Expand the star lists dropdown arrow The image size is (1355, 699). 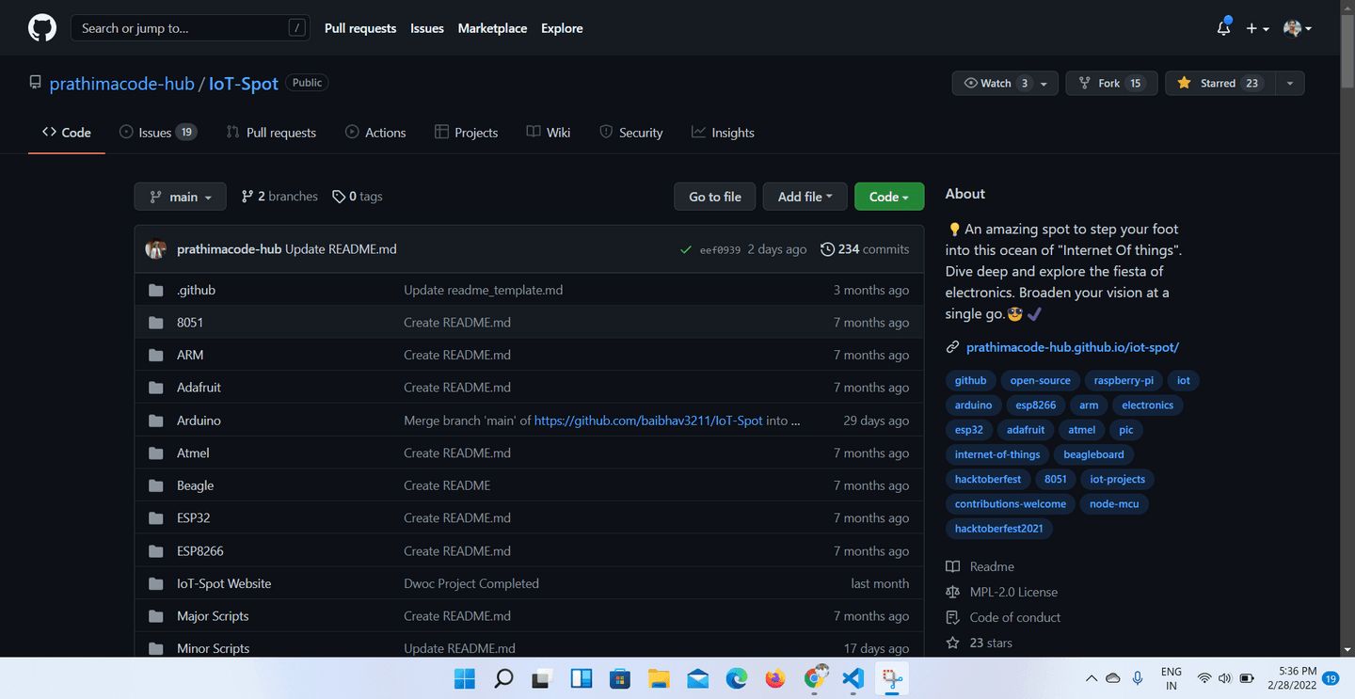1290,83
